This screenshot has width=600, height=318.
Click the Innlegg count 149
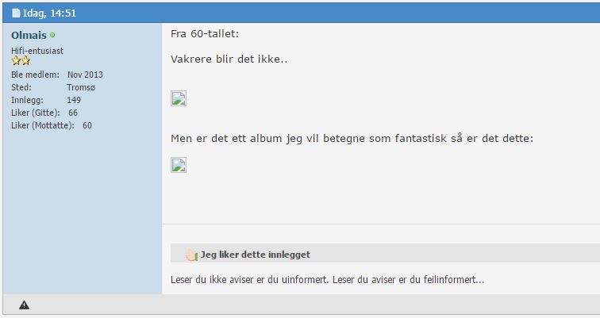74,100
